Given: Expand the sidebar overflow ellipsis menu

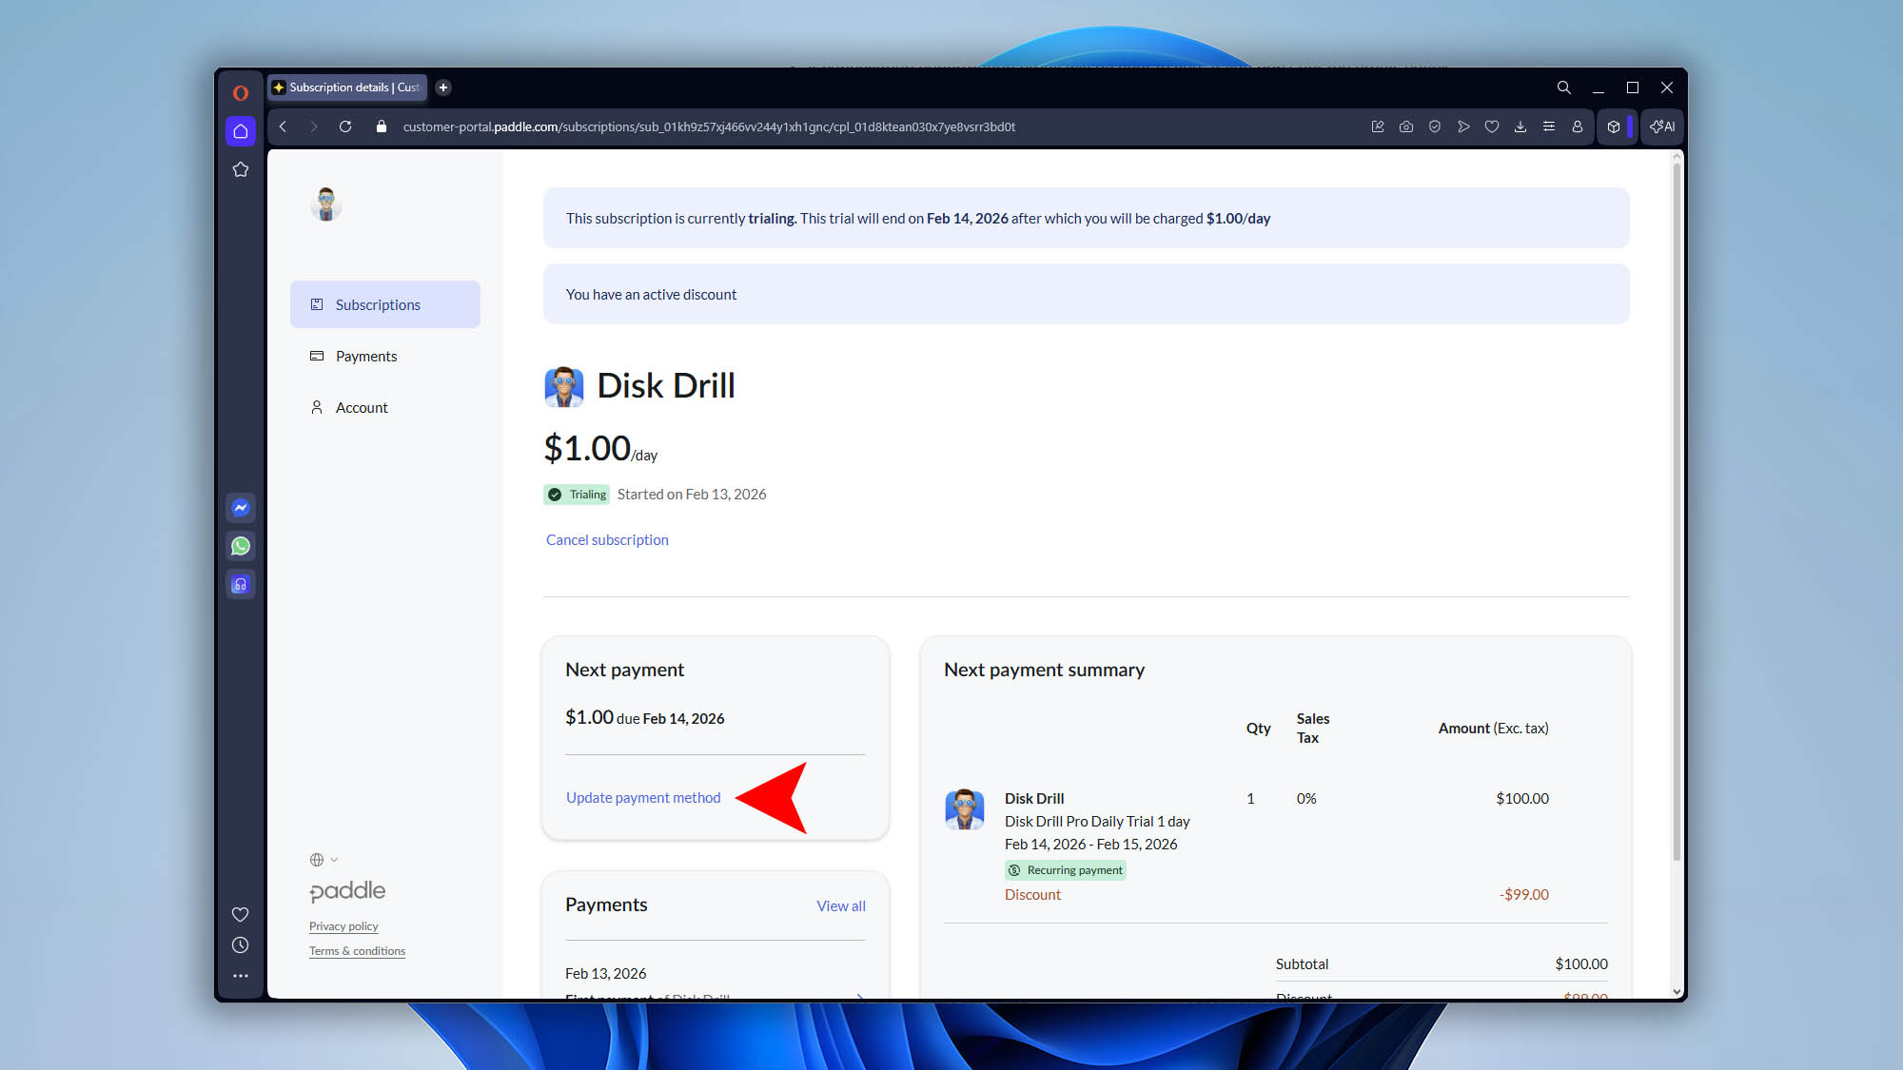Looking at the screenshot, I should [241, 975].
